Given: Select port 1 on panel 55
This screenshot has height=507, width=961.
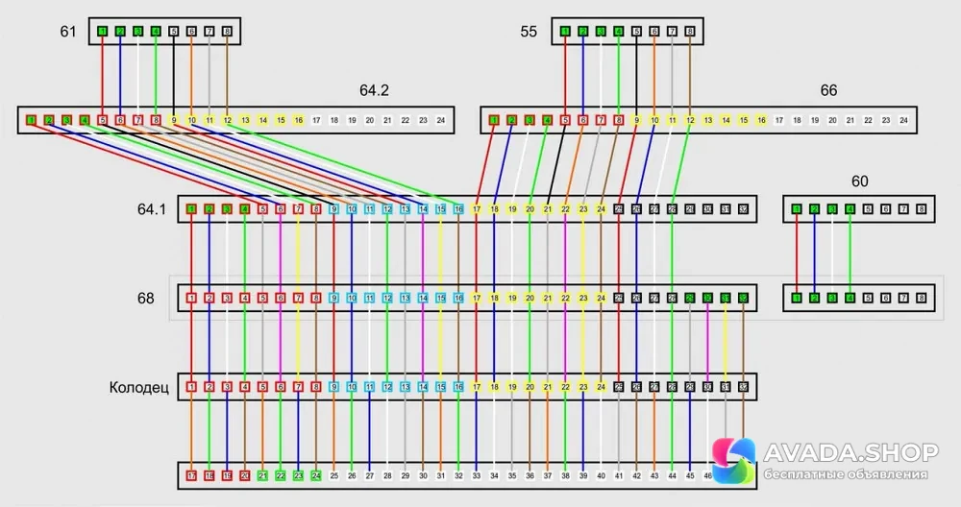Looking at the screenshot, I should 564,32.
